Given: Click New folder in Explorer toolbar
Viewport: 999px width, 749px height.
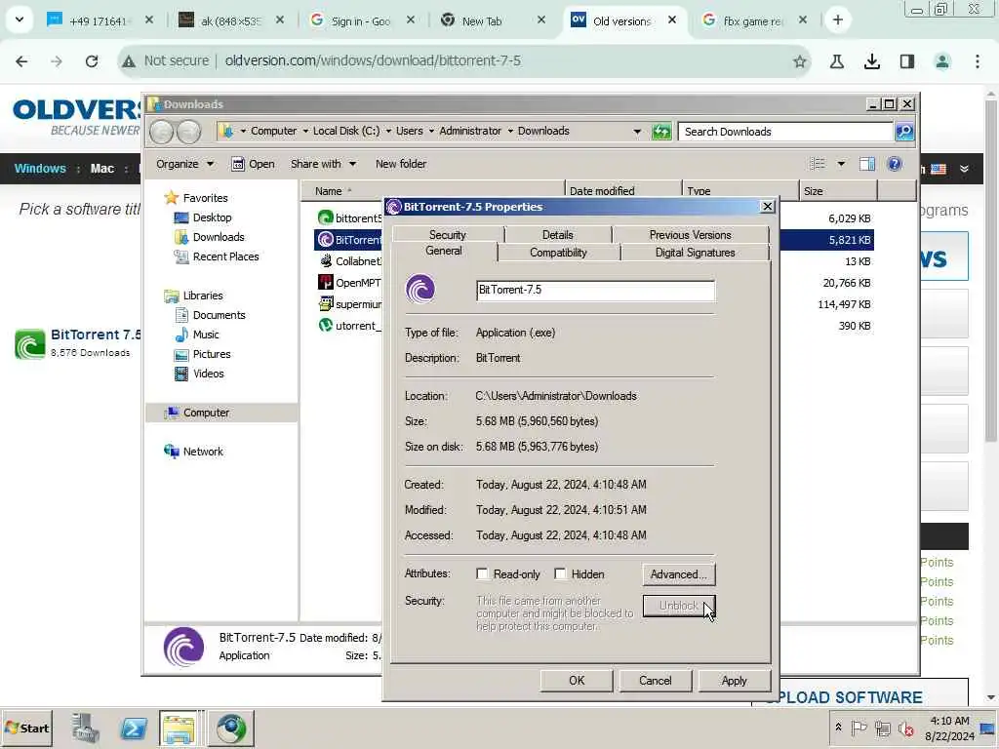Looking at the screenshot, I should pyautogui.click(x=401, y=164).
